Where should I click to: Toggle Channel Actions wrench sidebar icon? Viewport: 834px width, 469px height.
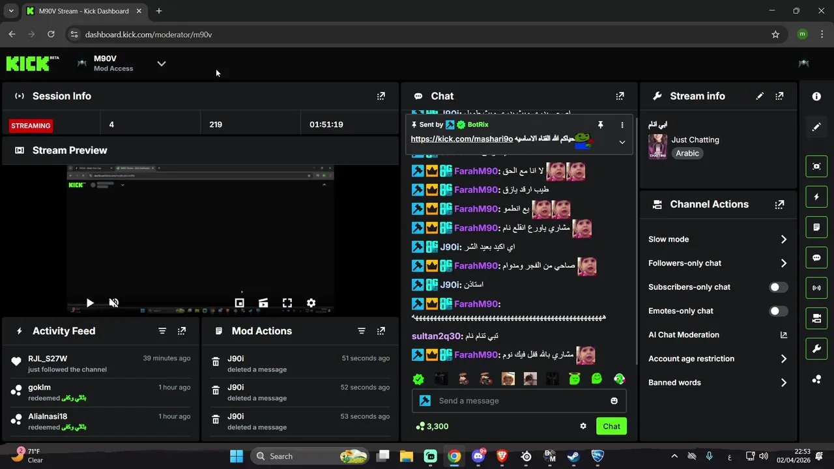pyautogui.click(x=816, y=348)
